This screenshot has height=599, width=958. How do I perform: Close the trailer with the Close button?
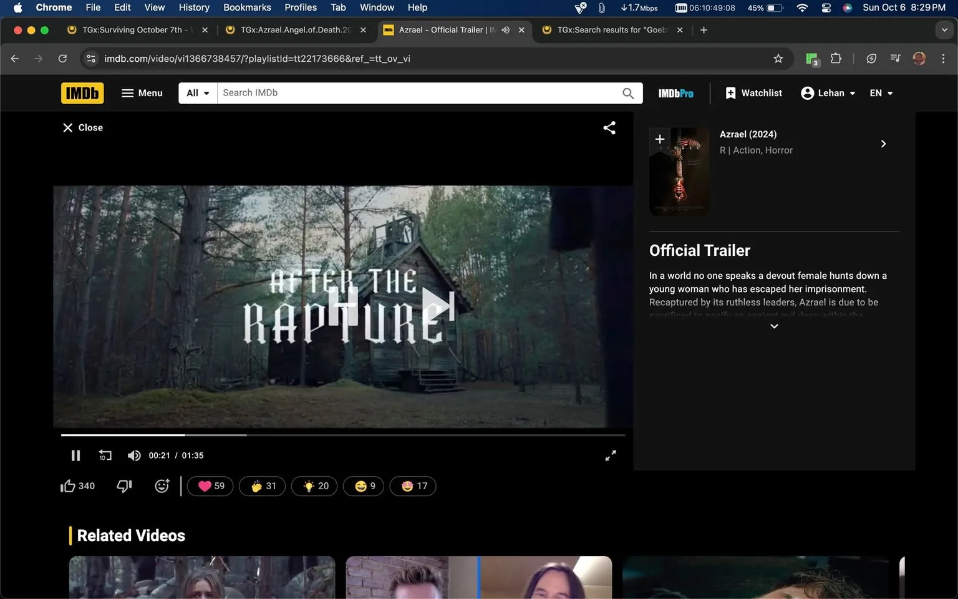coord(82,127)
